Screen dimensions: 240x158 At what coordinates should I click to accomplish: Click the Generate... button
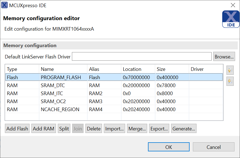coord(184,128)
